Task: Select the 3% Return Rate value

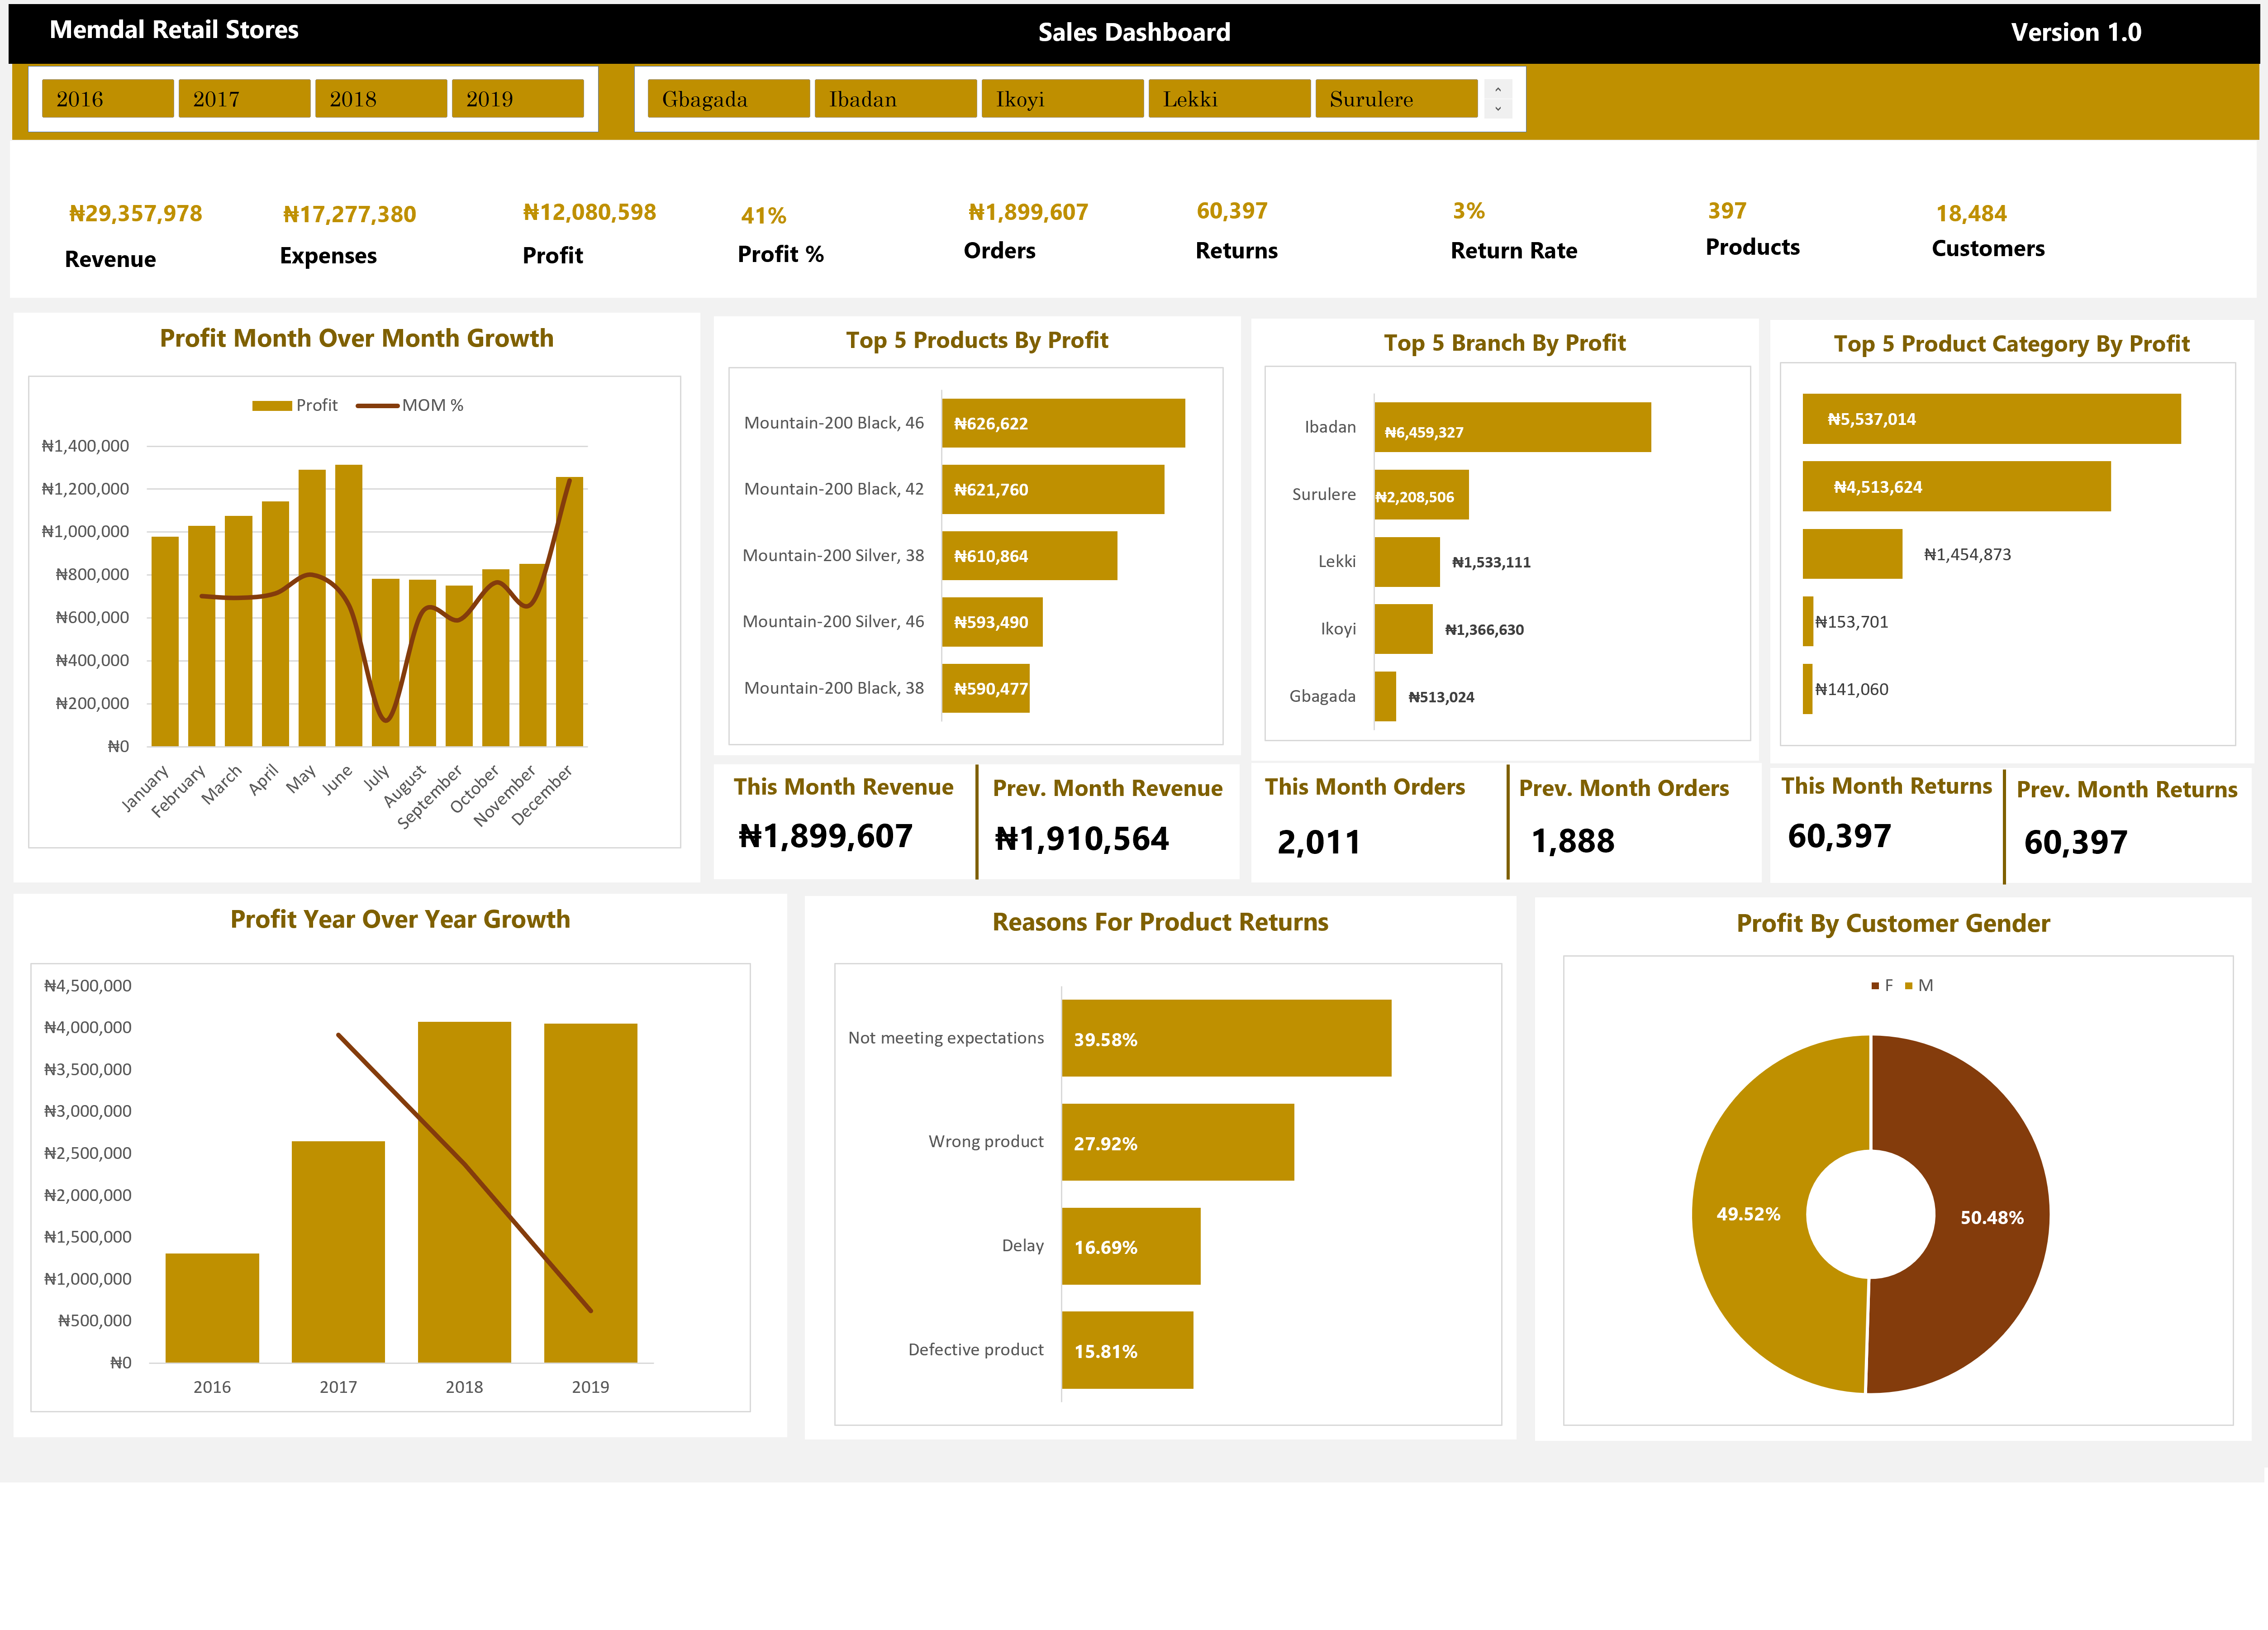Action: [1469, 211]
